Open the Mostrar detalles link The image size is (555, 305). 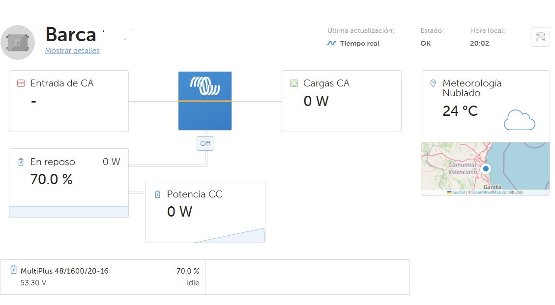click(72, 51)
